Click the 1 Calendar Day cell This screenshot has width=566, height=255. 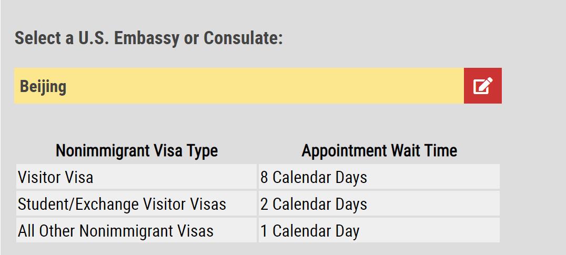379,230
